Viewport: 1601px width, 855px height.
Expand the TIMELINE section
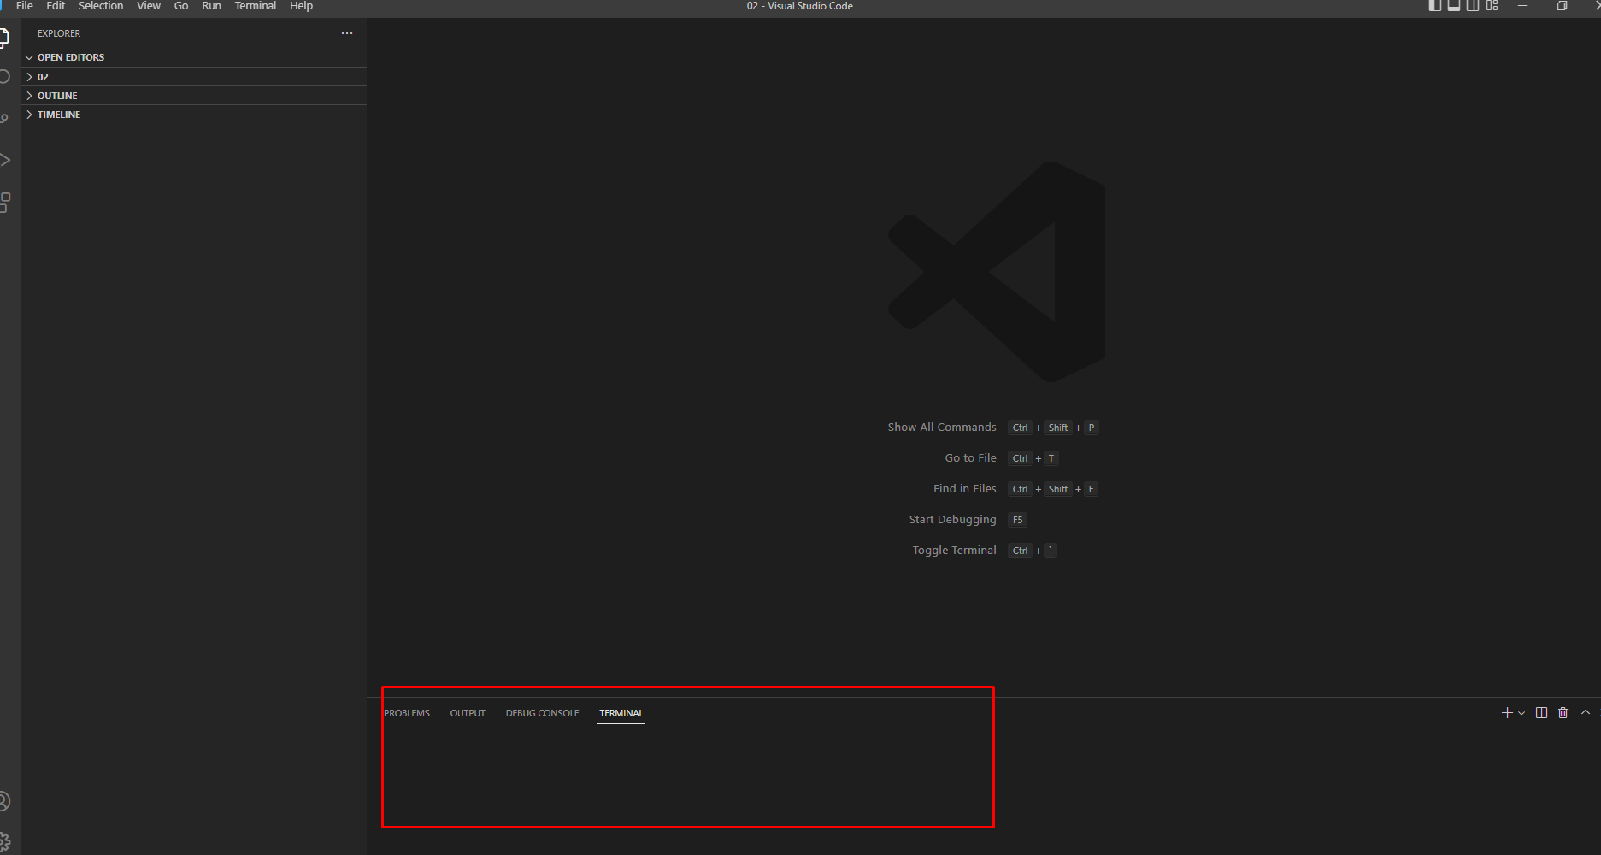coord(58,114)
